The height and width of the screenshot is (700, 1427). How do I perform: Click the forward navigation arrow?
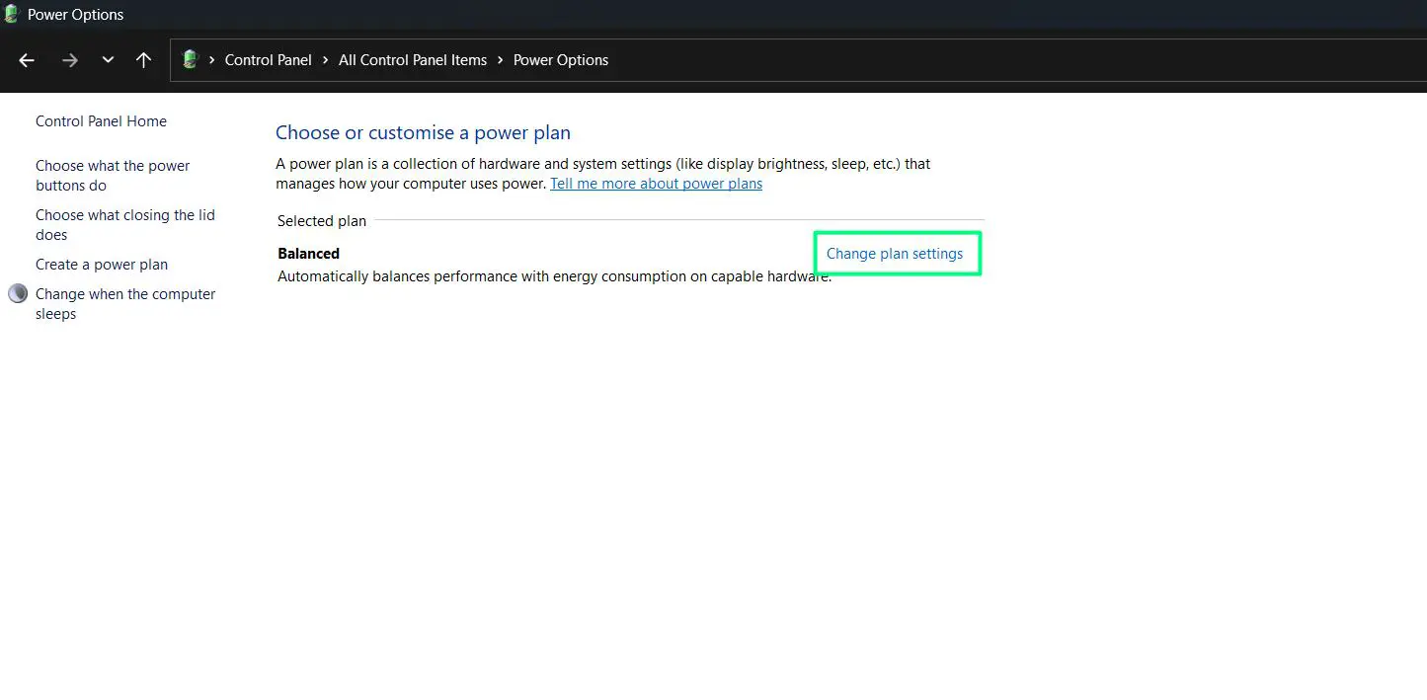pos(69,60)
